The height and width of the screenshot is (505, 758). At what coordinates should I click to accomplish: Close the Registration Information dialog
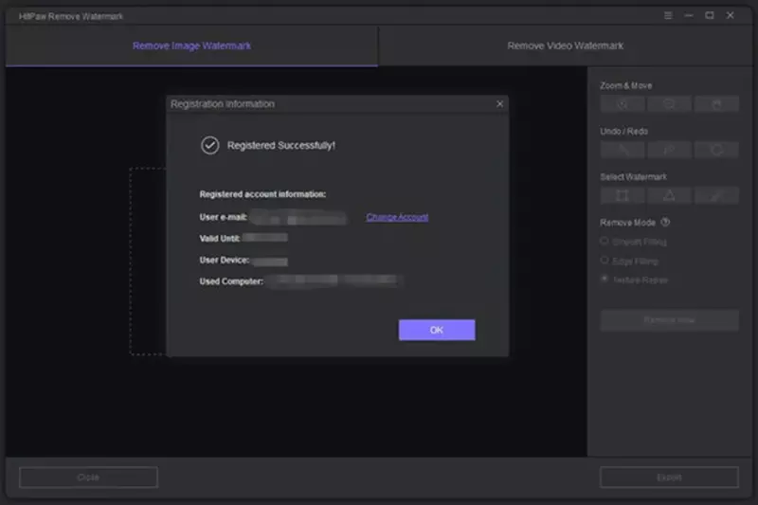500,104
